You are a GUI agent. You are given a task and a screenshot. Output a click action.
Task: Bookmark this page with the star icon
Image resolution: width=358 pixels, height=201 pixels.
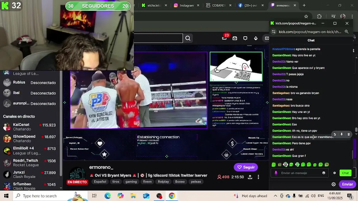306,16
